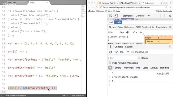Click the console Filter input field
The width and height of the screenshot is (173, 97).
(x=122, y=58)
